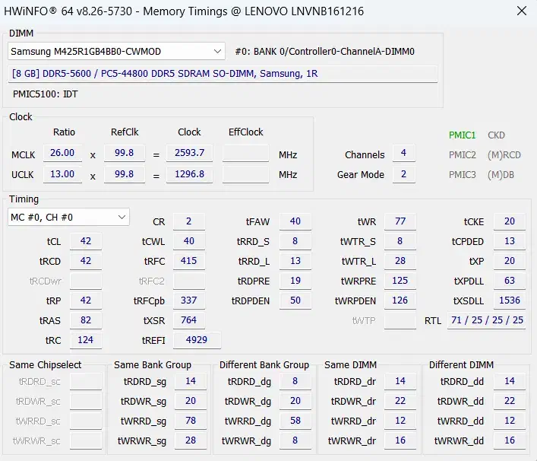537x461 pixels.
Task: Select the tCL value field
Action: (x=86, y=241)
